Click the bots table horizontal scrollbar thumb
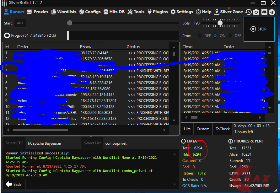Image resolution: width=280 pixels, height=193 pixels. click(x=40, y=130)
